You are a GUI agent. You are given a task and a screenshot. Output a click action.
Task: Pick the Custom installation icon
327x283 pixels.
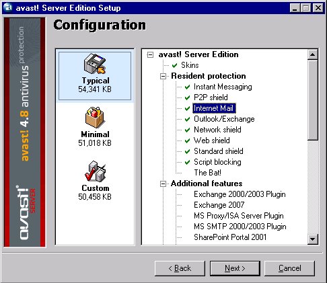coord(95,171)
